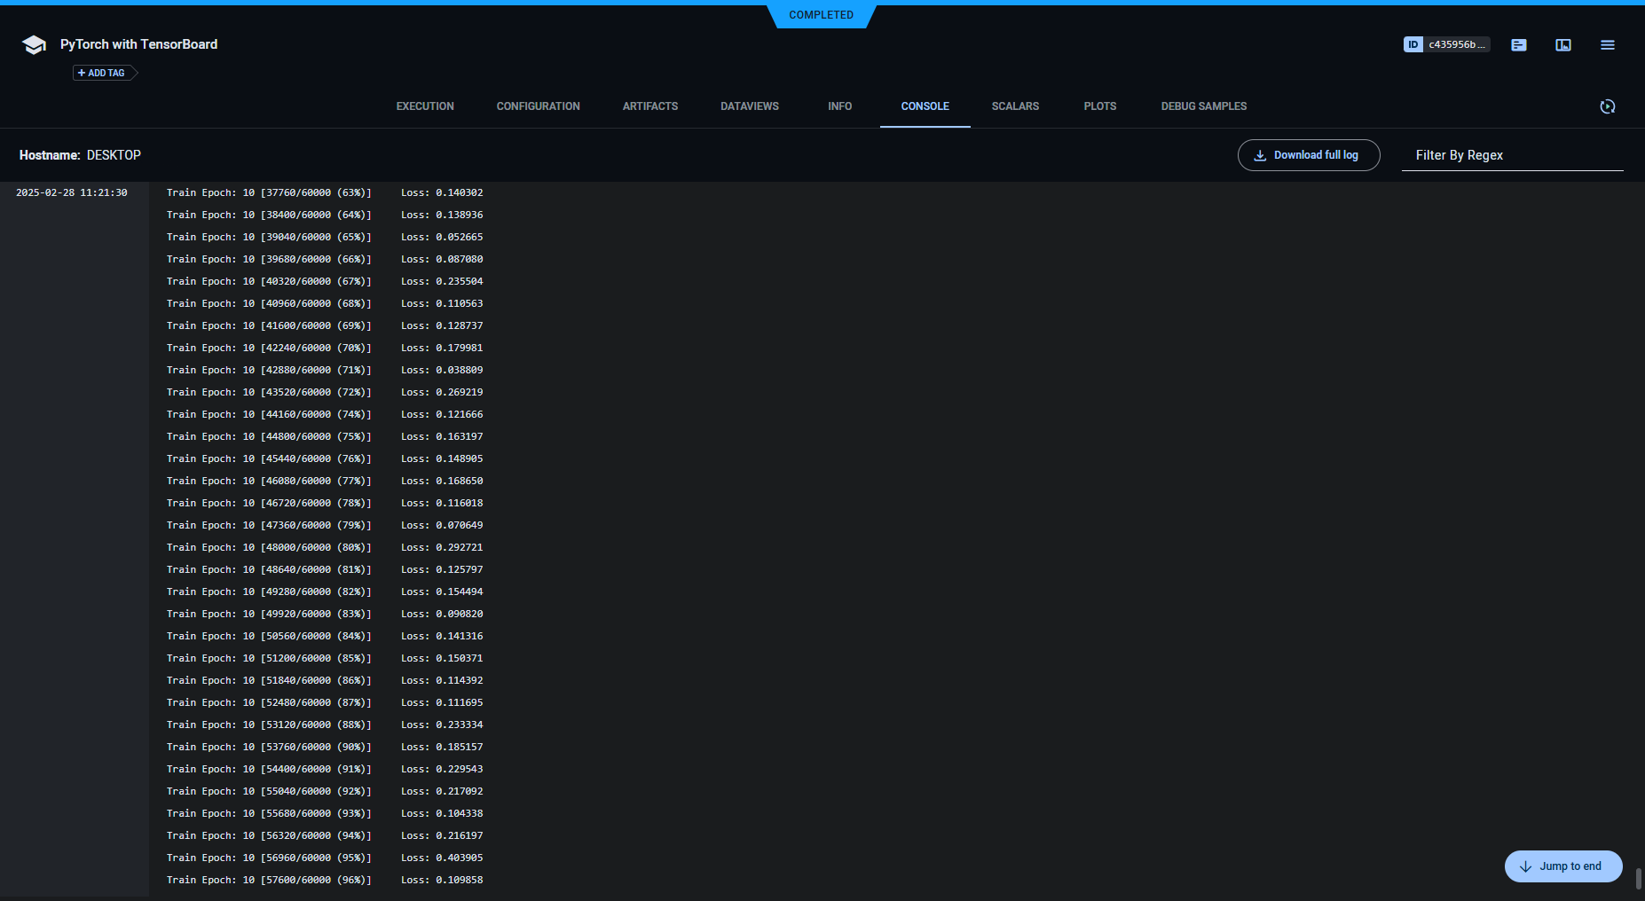Open the hamburger actions menu
The width and height of the screenshot is (1645, 901).
(1607, 44)
